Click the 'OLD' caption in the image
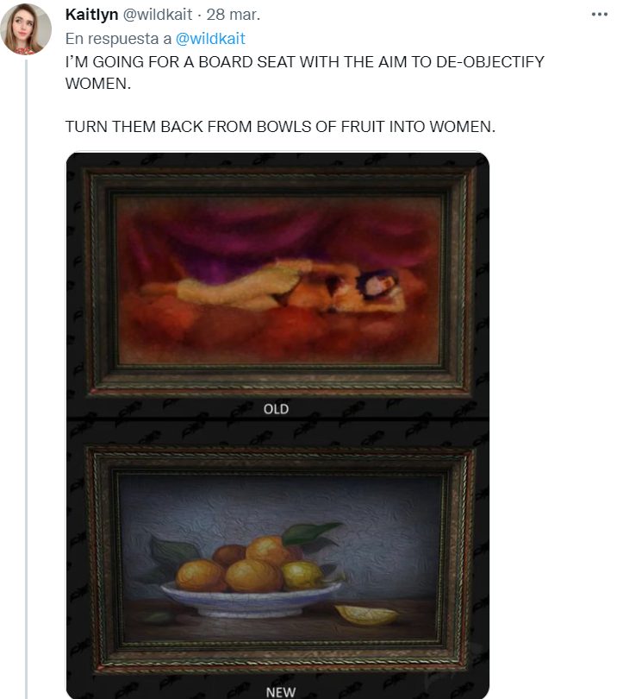This screenshot has height=699, width=623. (x=276, y=409)
